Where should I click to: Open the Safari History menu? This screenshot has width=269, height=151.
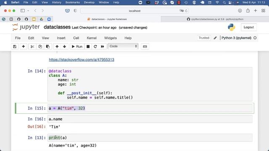(x=56, y=3)
